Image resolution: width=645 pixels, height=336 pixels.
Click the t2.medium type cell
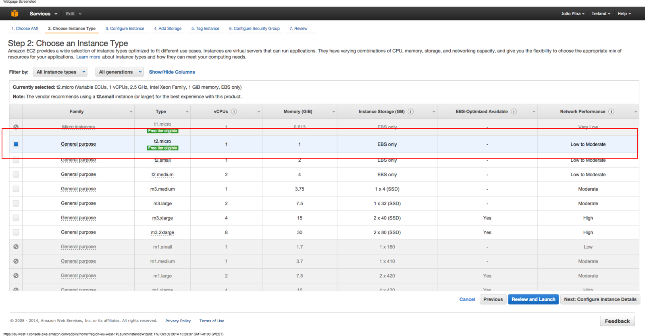click(162, 175)
